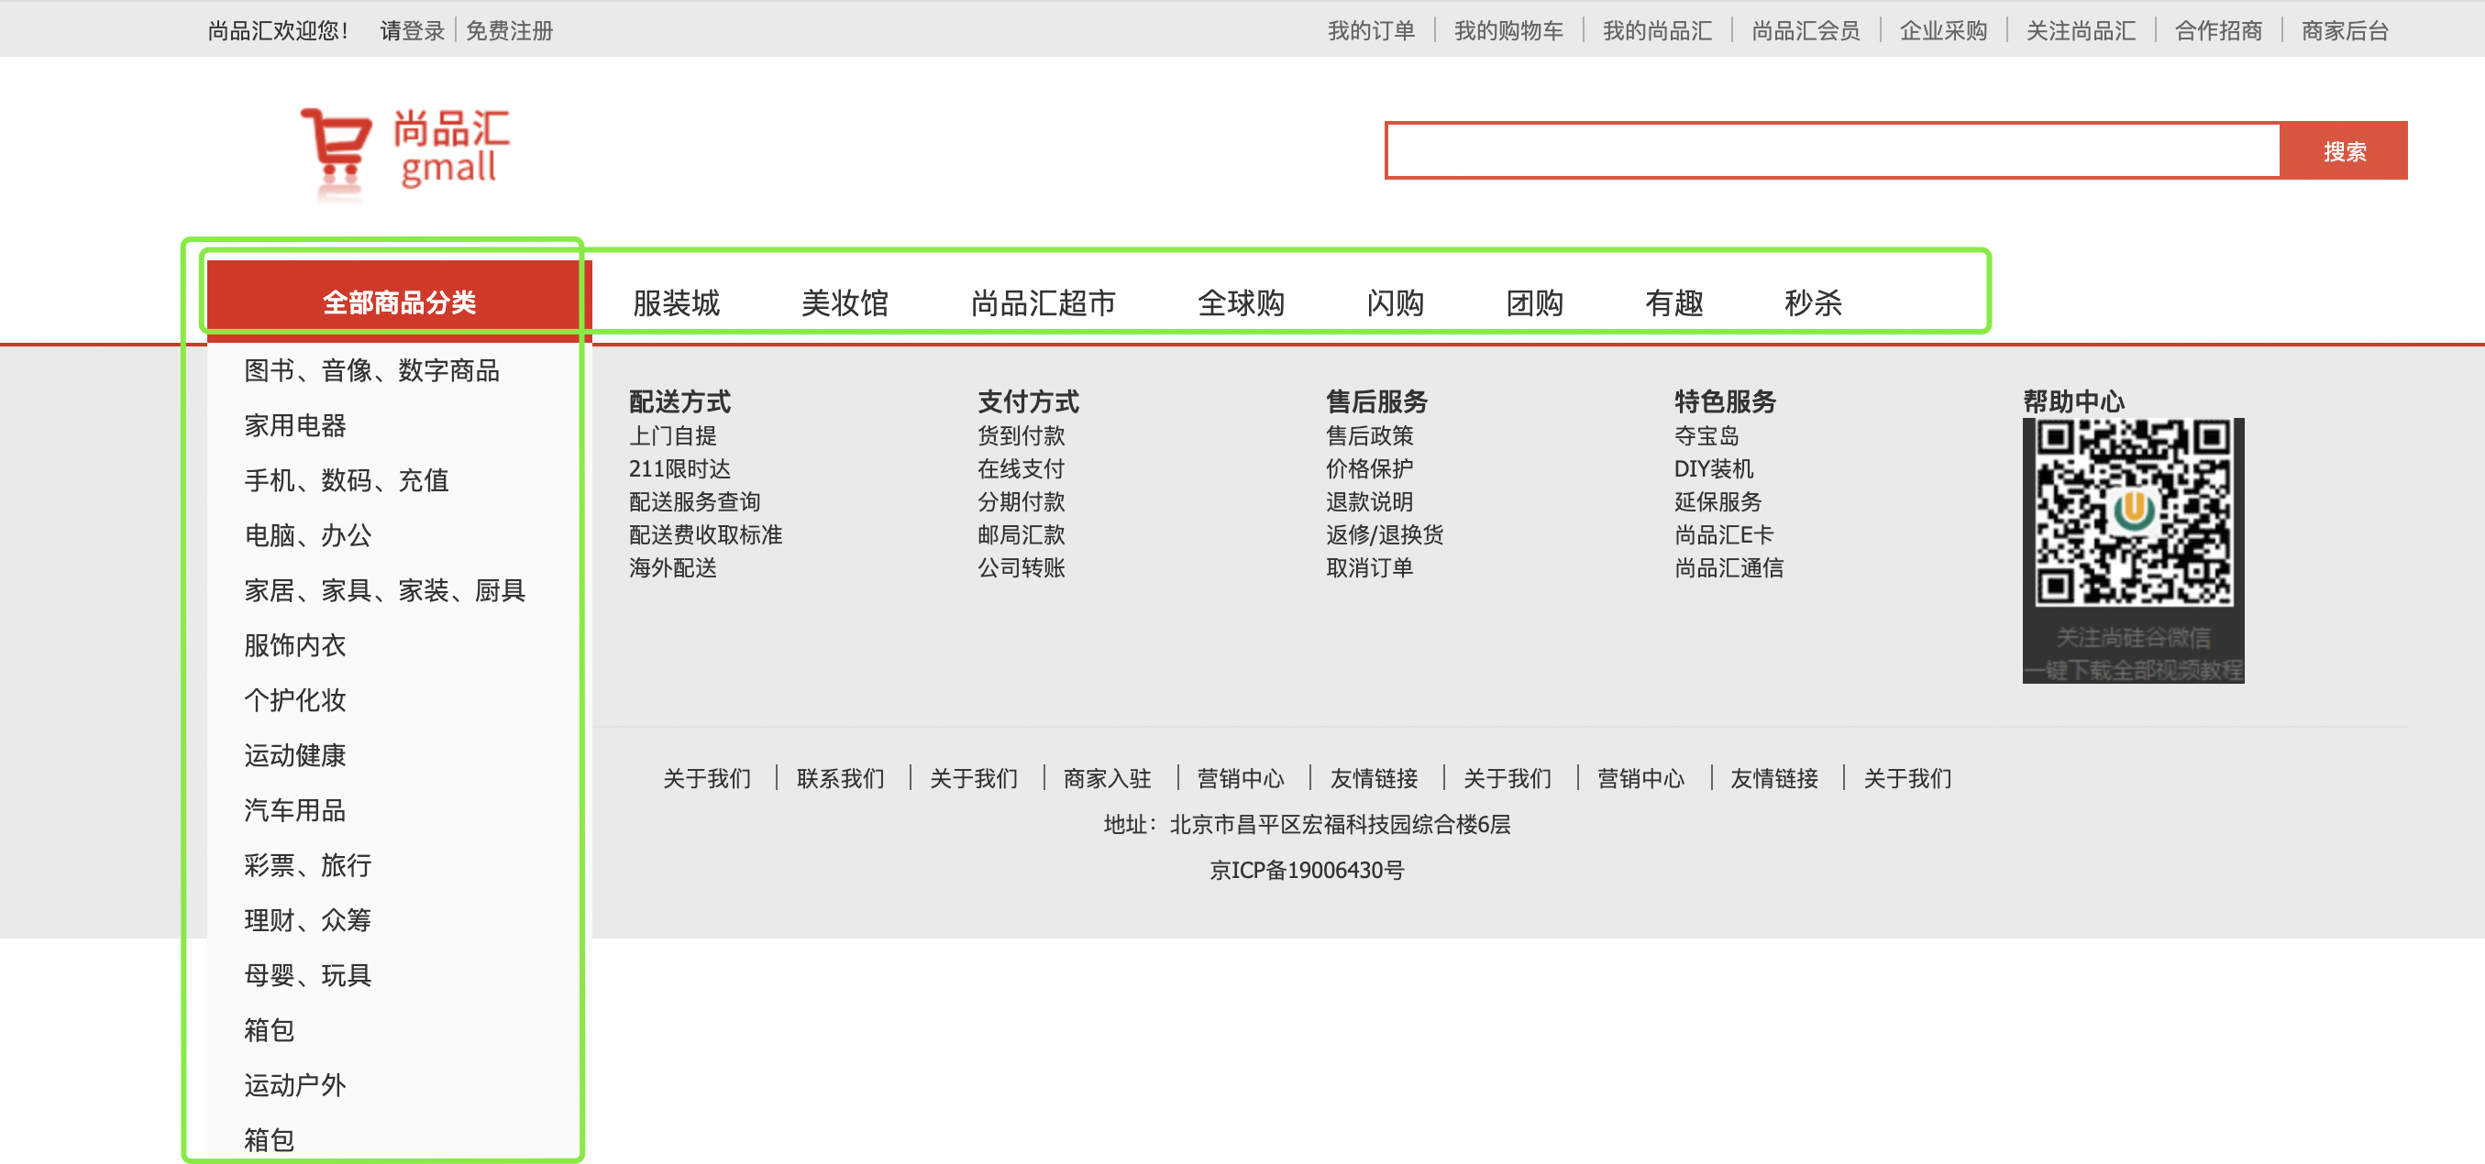Click the gmall shopping cart logo

405,149
